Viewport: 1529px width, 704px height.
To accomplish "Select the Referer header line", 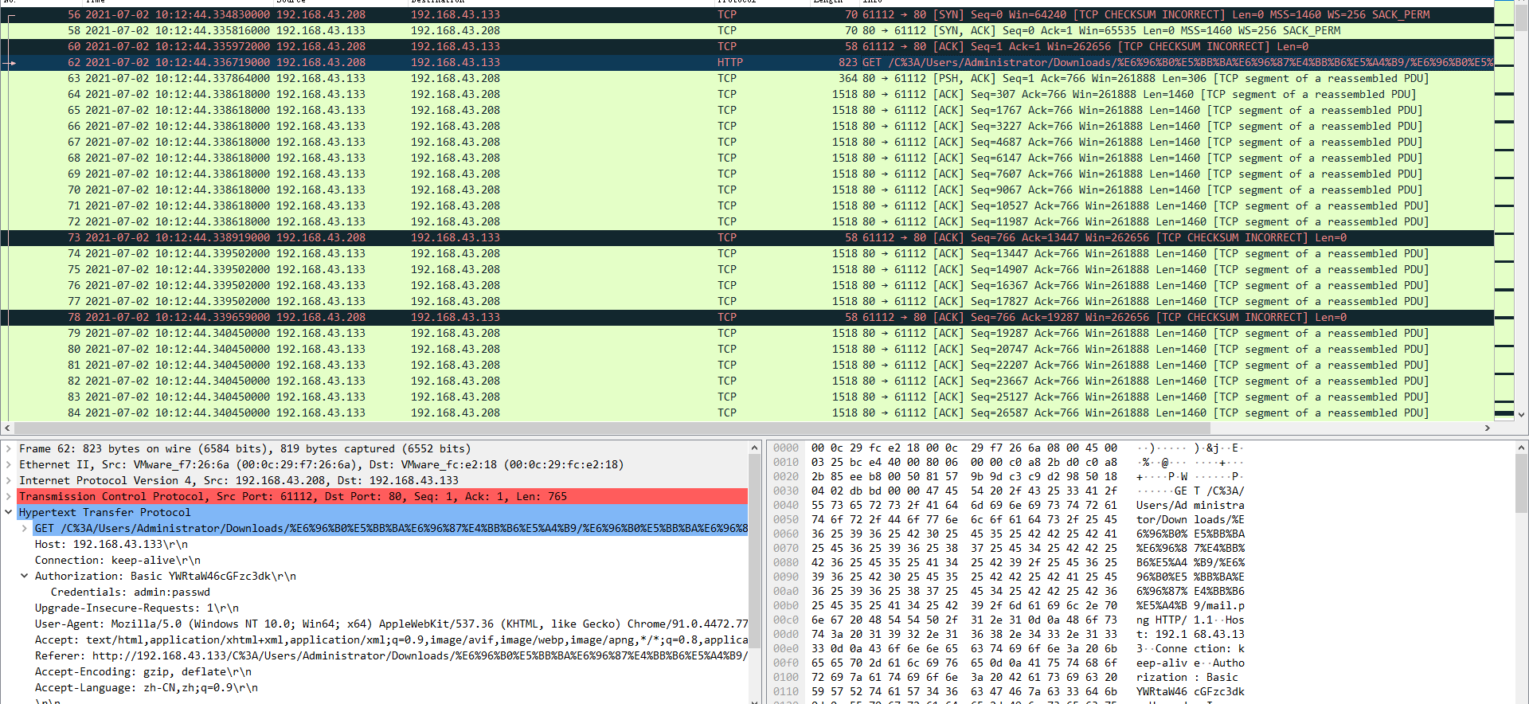I will (391, 656).
